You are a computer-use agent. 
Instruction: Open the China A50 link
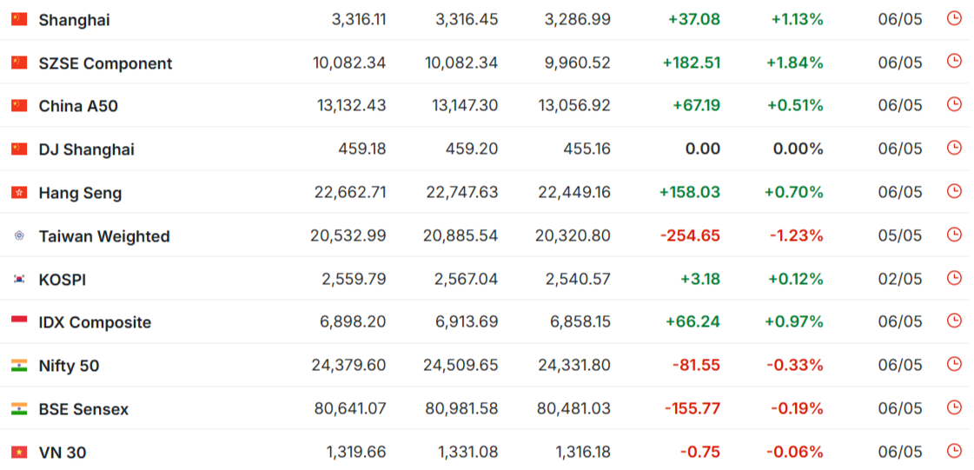point(78,106)
